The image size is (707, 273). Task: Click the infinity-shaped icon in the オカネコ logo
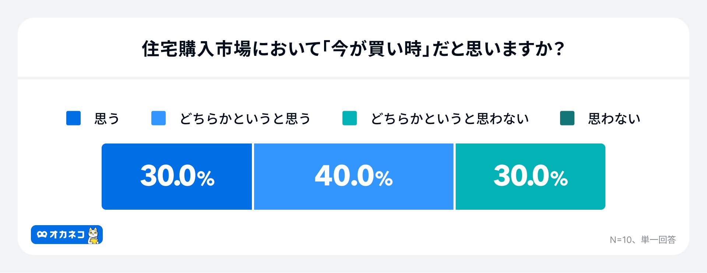pyautogui.click(x=42, y=234)
